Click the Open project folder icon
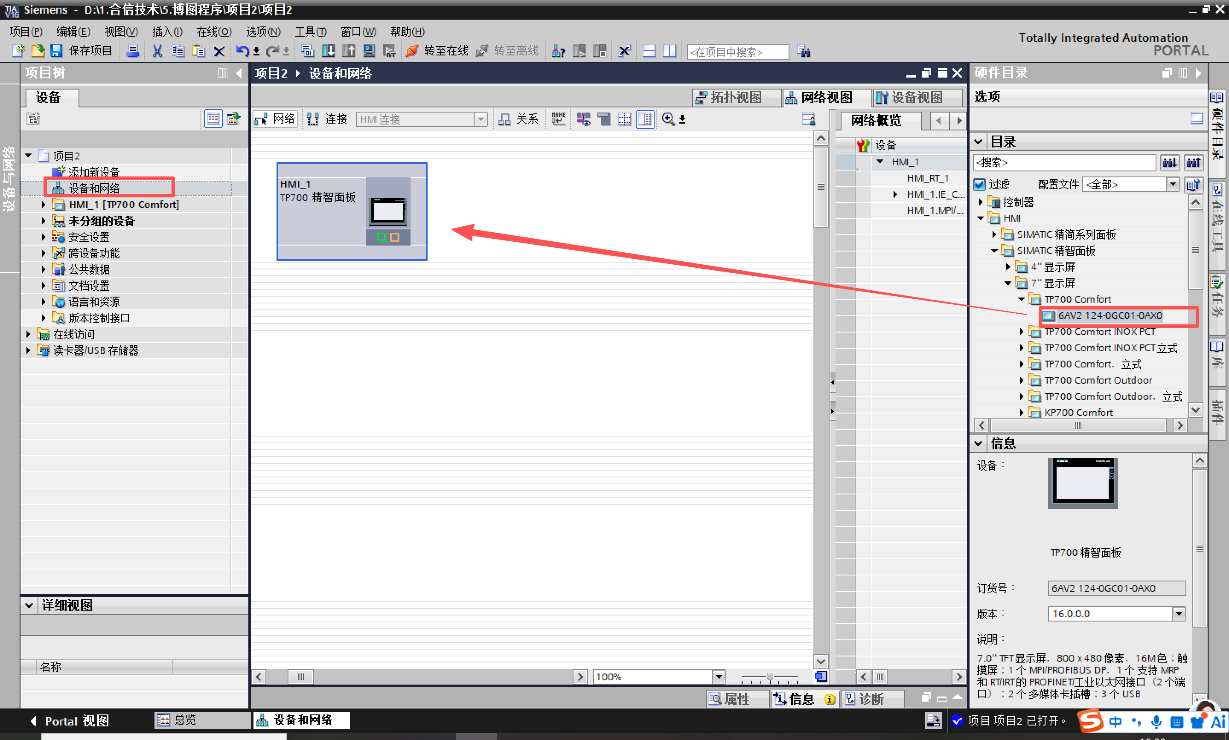The height and width of the screenshot is (740, 1229). [x=38, y=51]
